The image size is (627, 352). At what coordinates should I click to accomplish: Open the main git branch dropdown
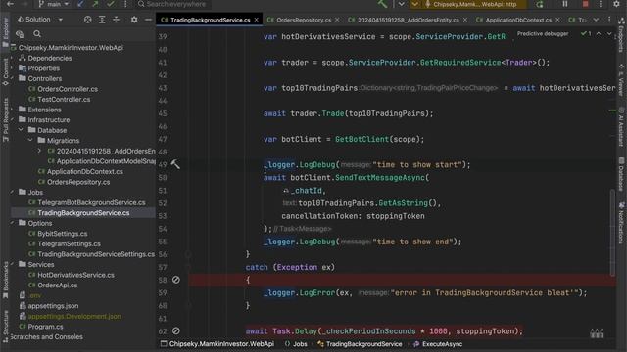(53, 4)
